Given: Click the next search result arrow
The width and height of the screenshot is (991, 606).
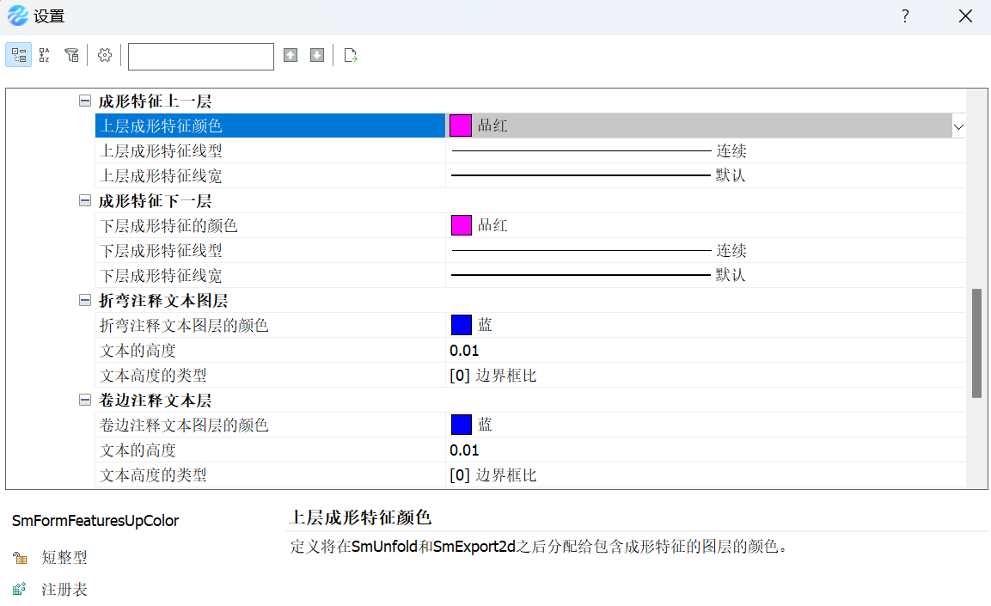Looking at the screenshot, I should point(317,56).
